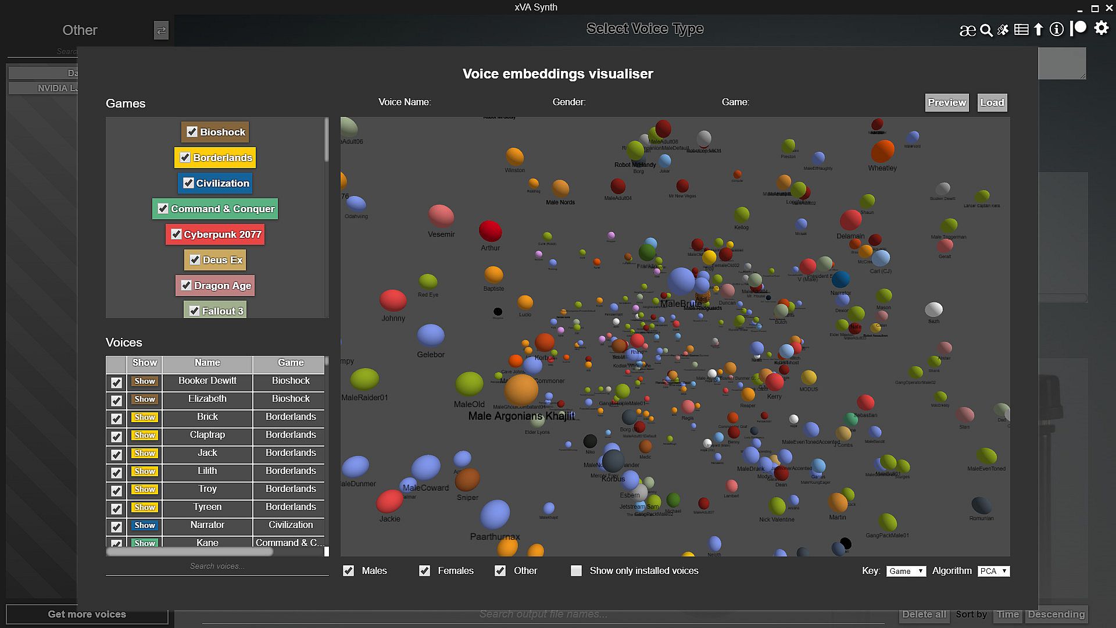Uncheck the Cyberpunk 2077 game checkbox
This screenshot has height=628, width=1116.
(x=177, y=234)
